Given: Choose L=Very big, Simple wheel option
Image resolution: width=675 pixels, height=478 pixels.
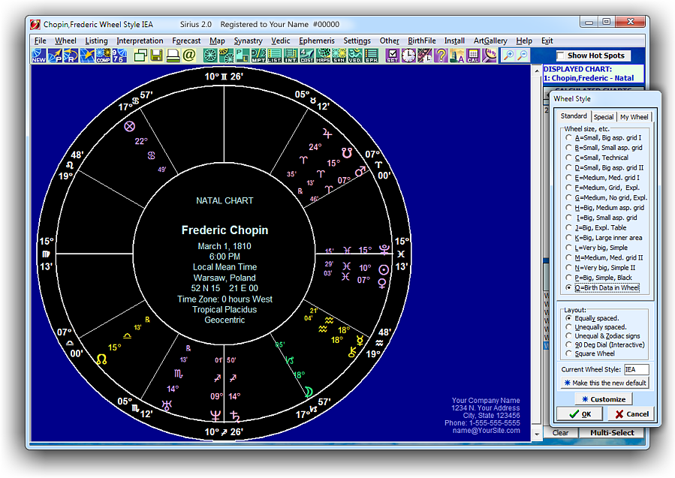Looking at the screenshot, I should (568, 248).
